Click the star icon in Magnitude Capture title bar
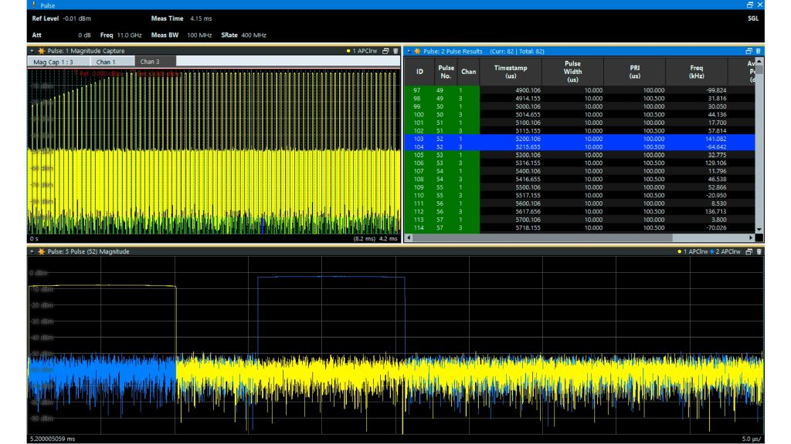The width and height of the screenshot is (791, 444). (x=41, y=50)
